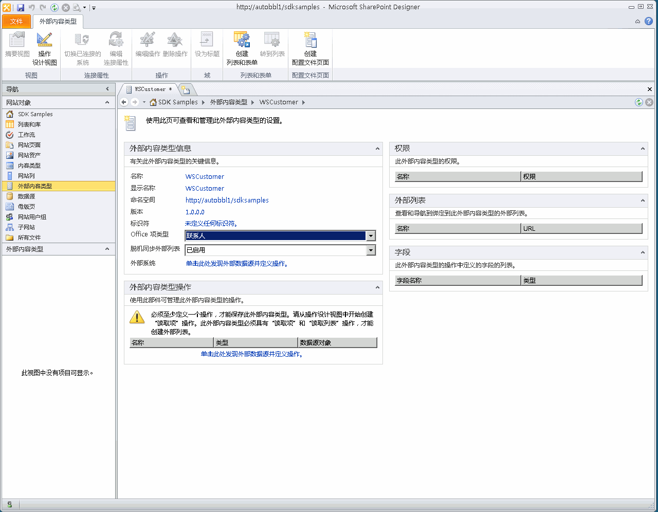
Task: Click SDK Samples in breadcrumb
Action: tap(178, 102)
